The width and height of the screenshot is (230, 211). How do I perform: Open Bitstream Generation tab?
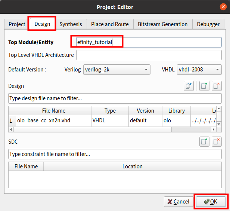point(163,24)
